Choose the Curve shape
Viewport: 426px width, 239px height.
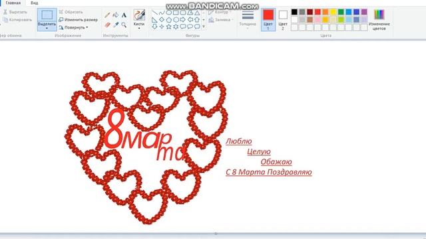pos(162,13)
